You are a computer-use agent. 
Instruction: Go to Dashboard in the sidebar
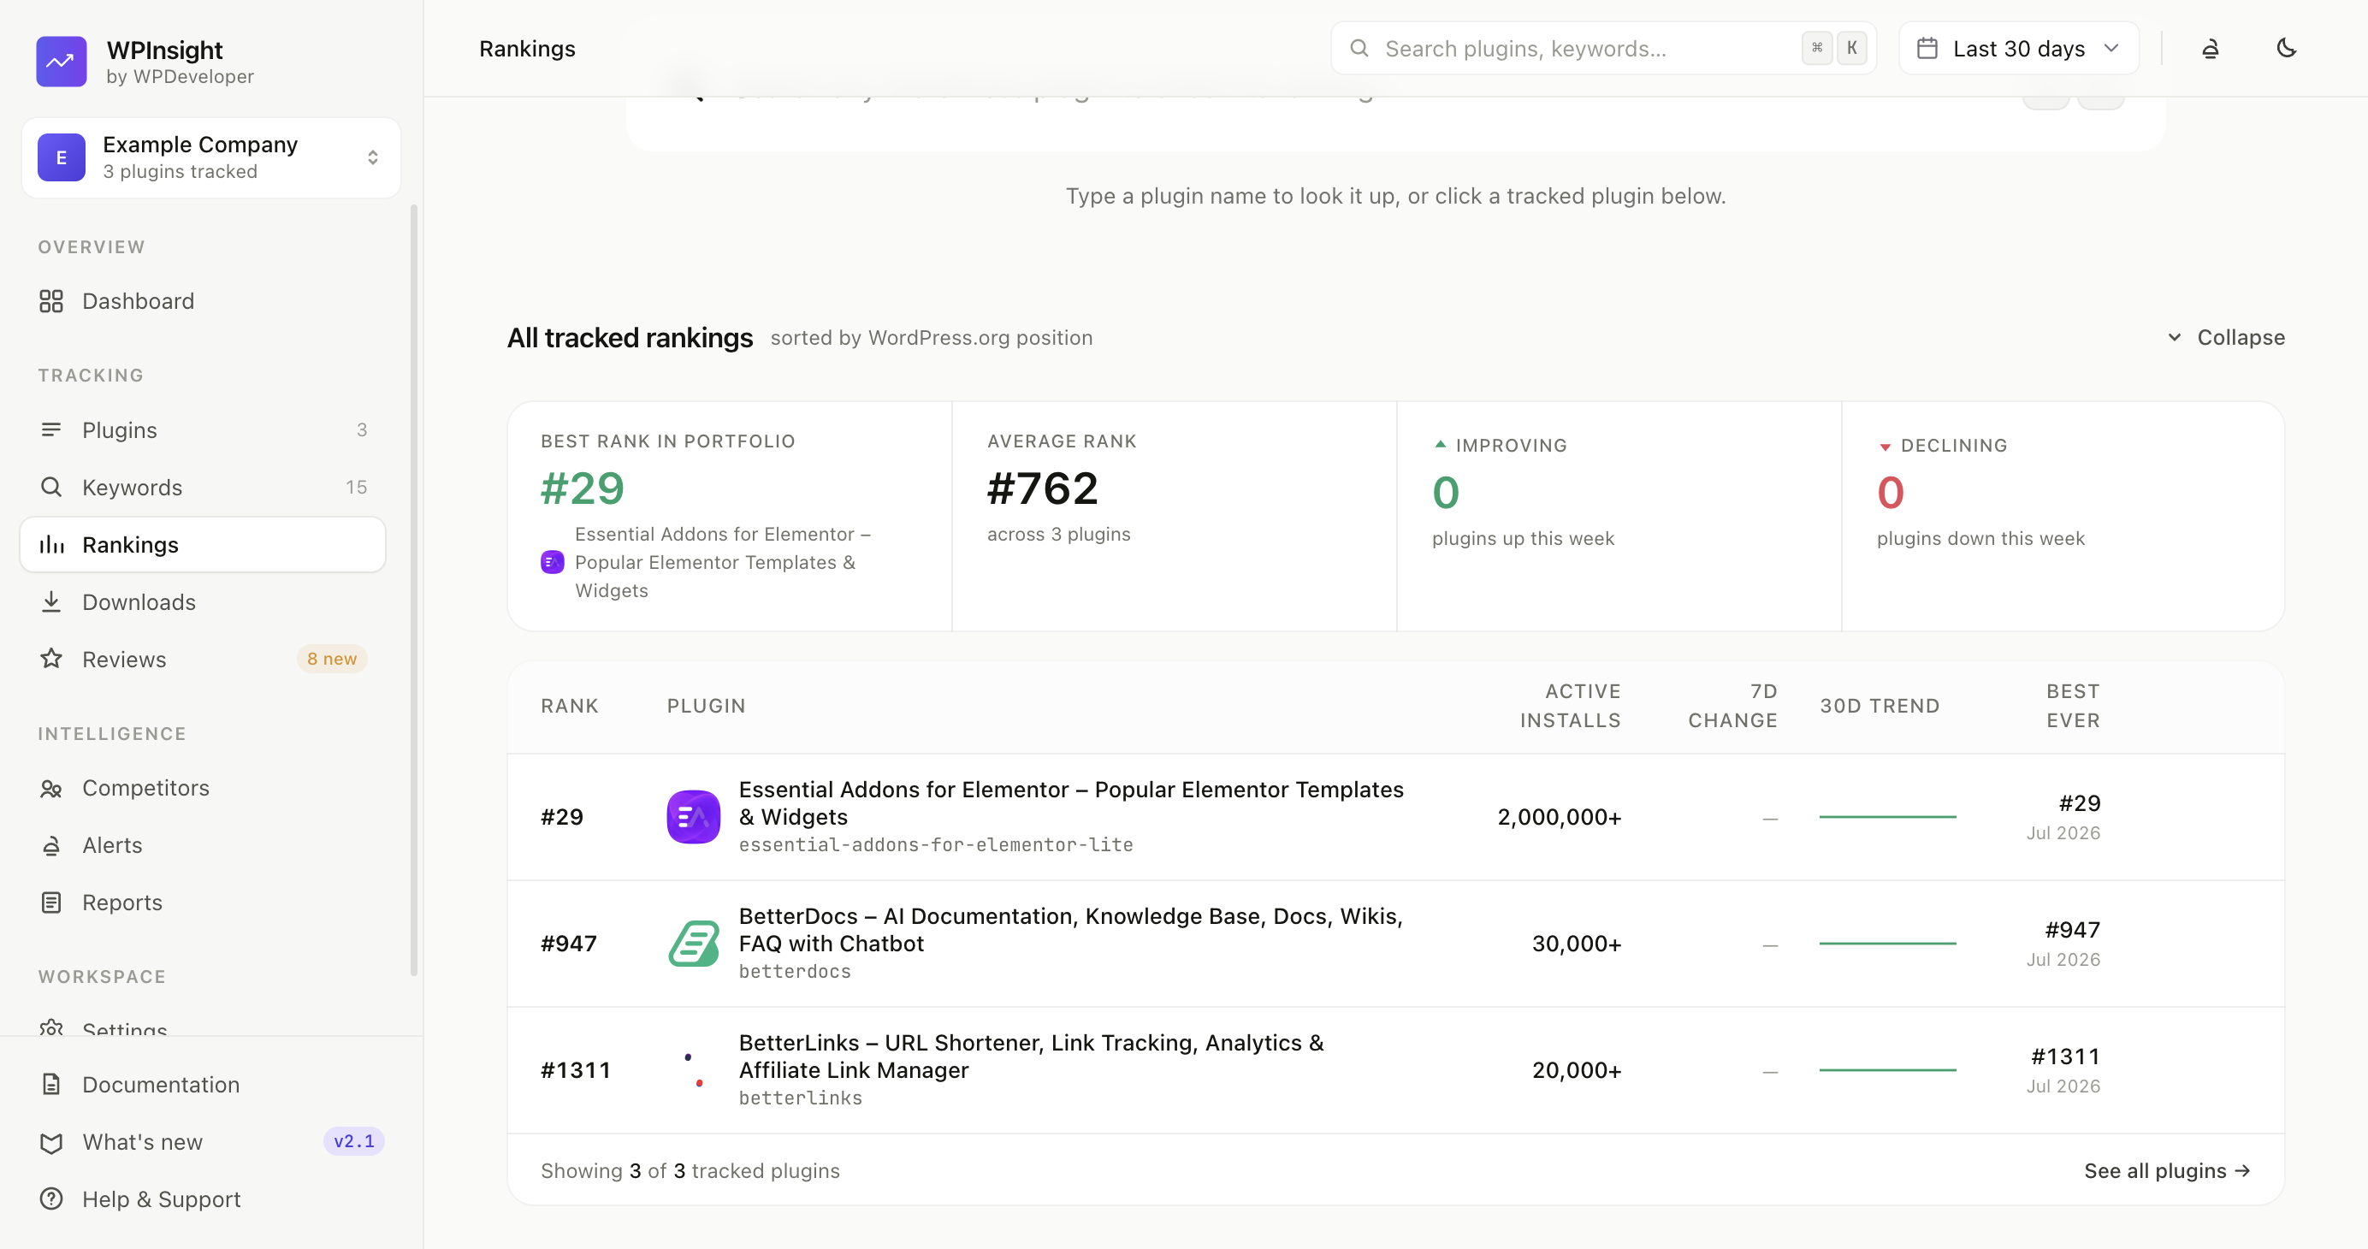point(202,301)
